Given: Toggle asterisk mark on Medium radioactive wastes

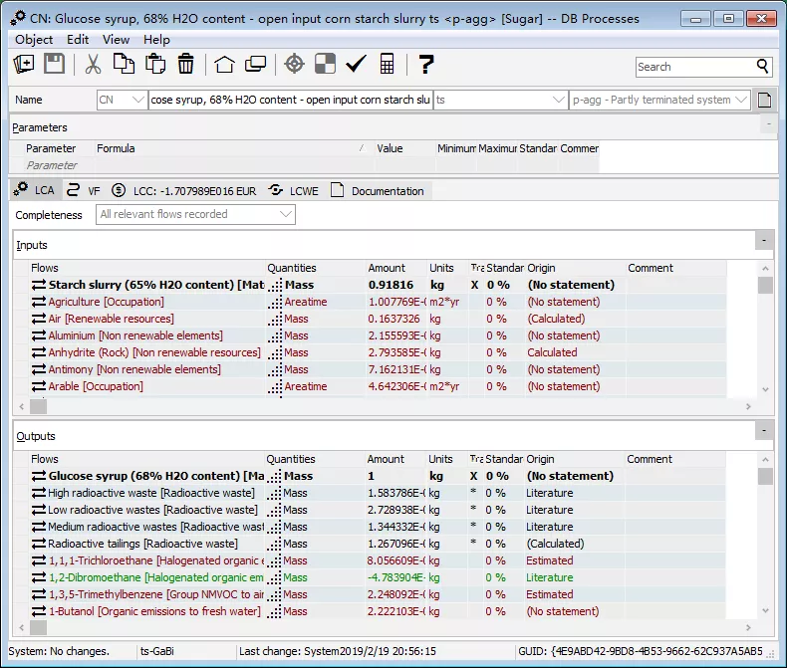Looking at the screenshot, I should click(473, 526).
